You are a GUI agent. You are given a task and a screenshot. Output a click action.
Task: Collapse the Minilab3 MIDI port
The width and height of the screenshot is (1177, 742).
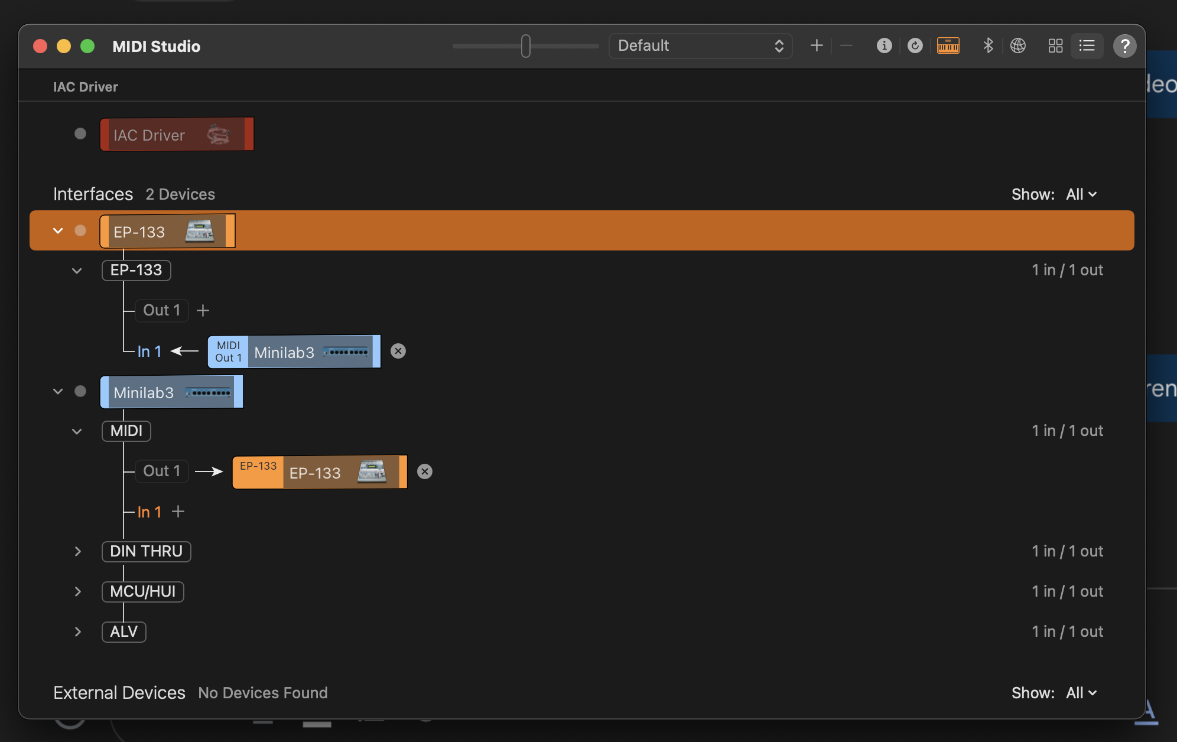[x=77, y=431]
